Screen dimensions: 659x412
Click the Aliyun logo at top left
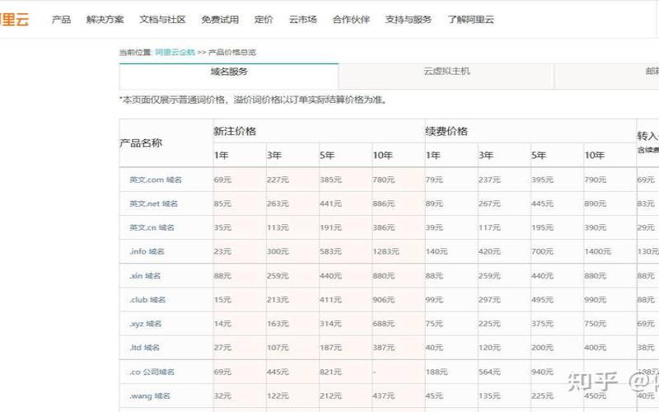pyautogui.click(x=14, y=19)
